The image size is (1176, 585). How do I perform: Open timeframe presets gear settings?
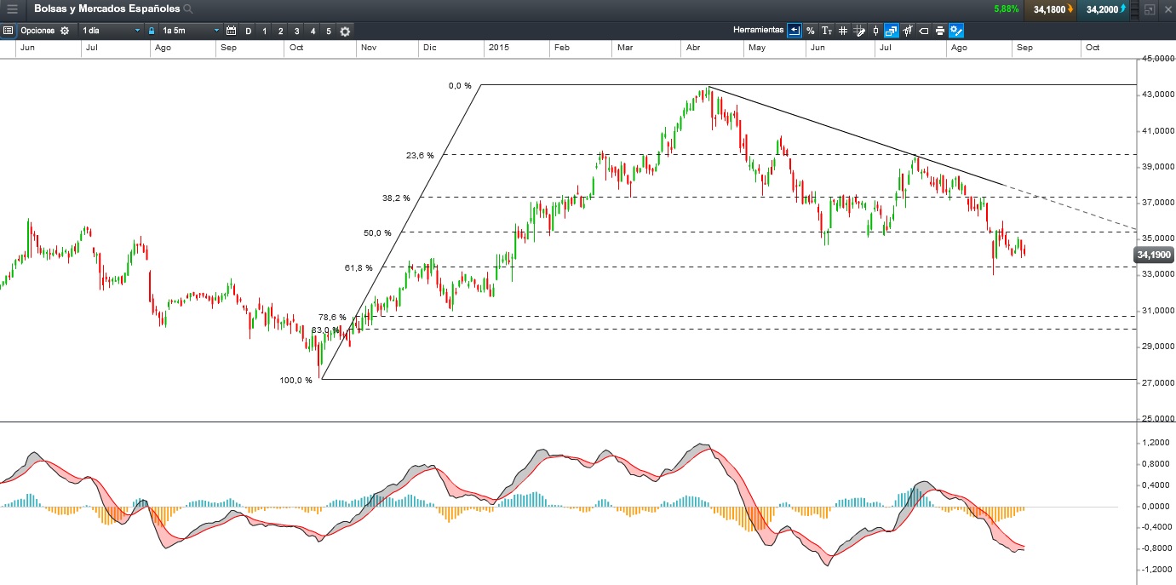tap(345, 31)
